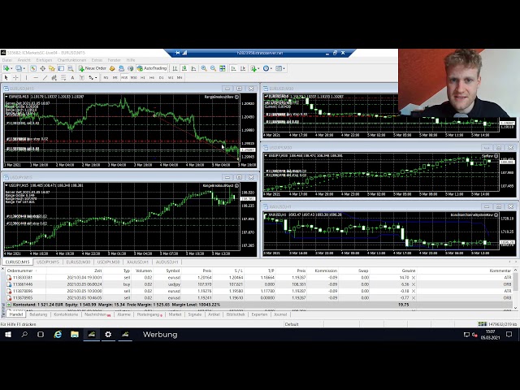Toggle AutoTrading on the toolbar
Viewport: 520px width, 390px height.
[150, 68]
